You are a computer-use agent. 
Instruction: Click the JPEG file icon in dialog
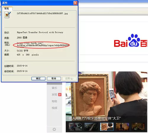[7, 15]
